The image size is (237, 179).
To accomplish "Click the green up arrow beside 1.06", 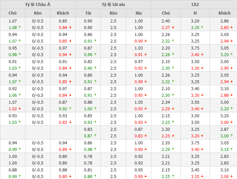I will pyautogui.click(x=20, y=95).
